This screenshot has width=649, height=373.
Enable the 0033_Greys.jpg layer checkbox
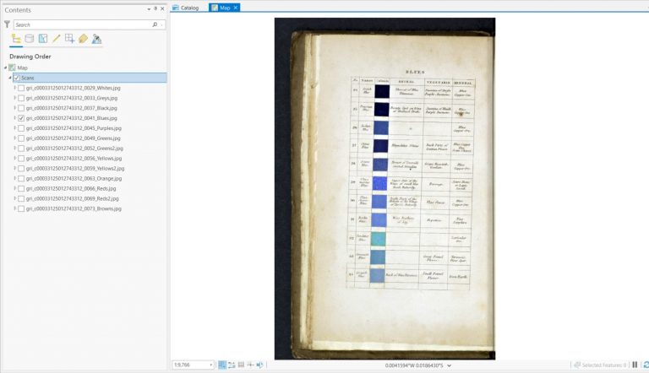tap(21, 98)
